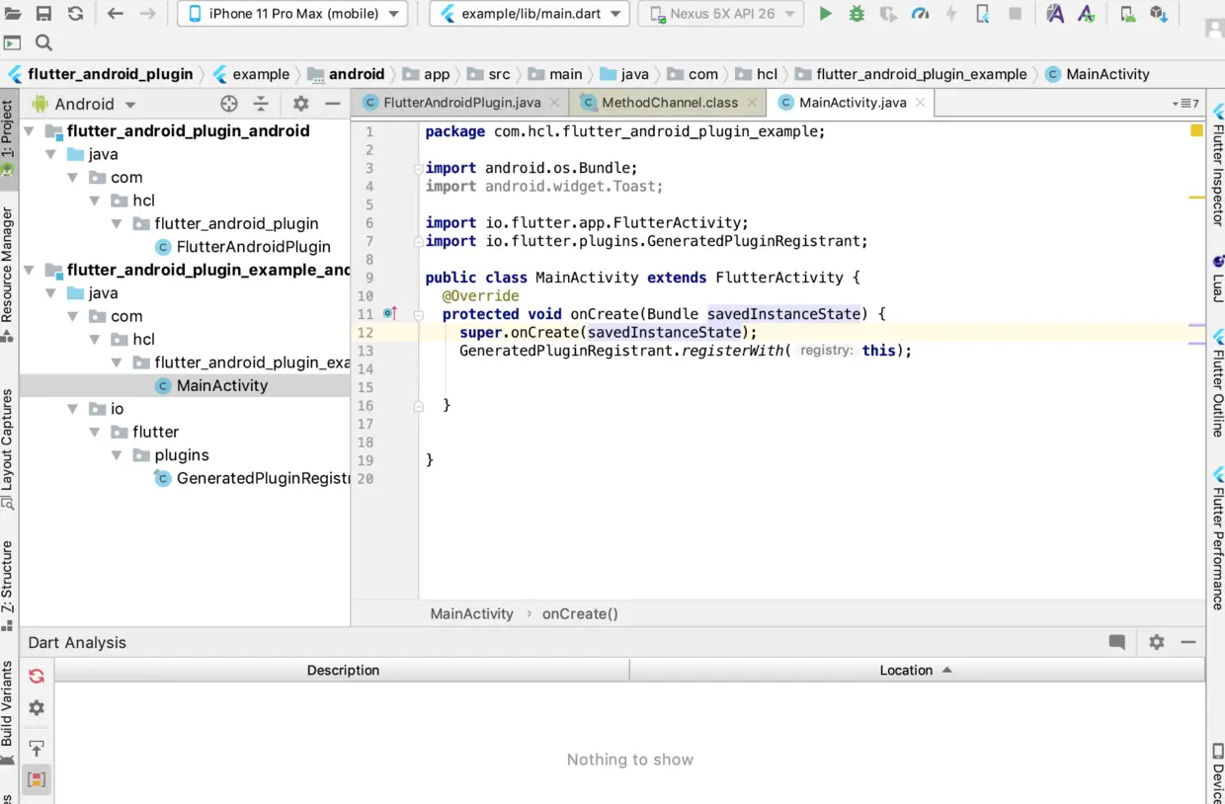Open the Flutter Performance side tab
This screenshot has height=804, width=1225.
[x=1217, y=538]
